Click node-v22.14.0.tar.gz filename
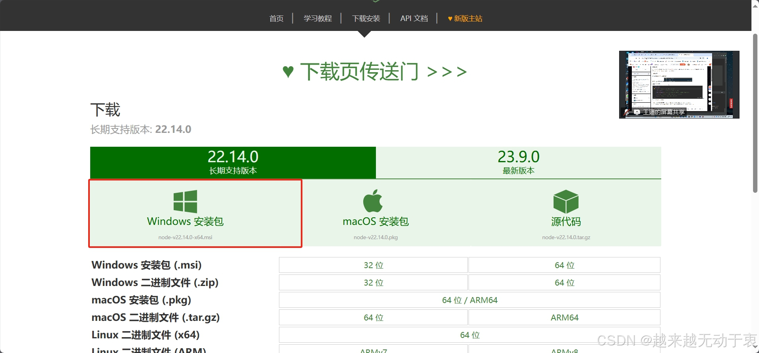The width and height of the screenshot is (759, 353). click(x=566, y=237)
